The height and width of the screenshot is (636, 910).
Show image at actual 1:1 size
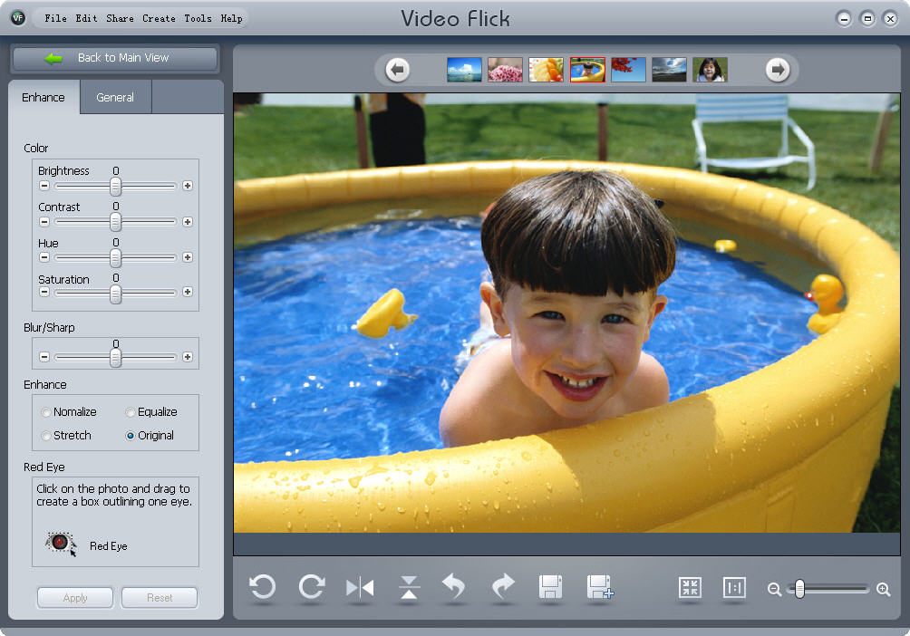click(734, 587)
